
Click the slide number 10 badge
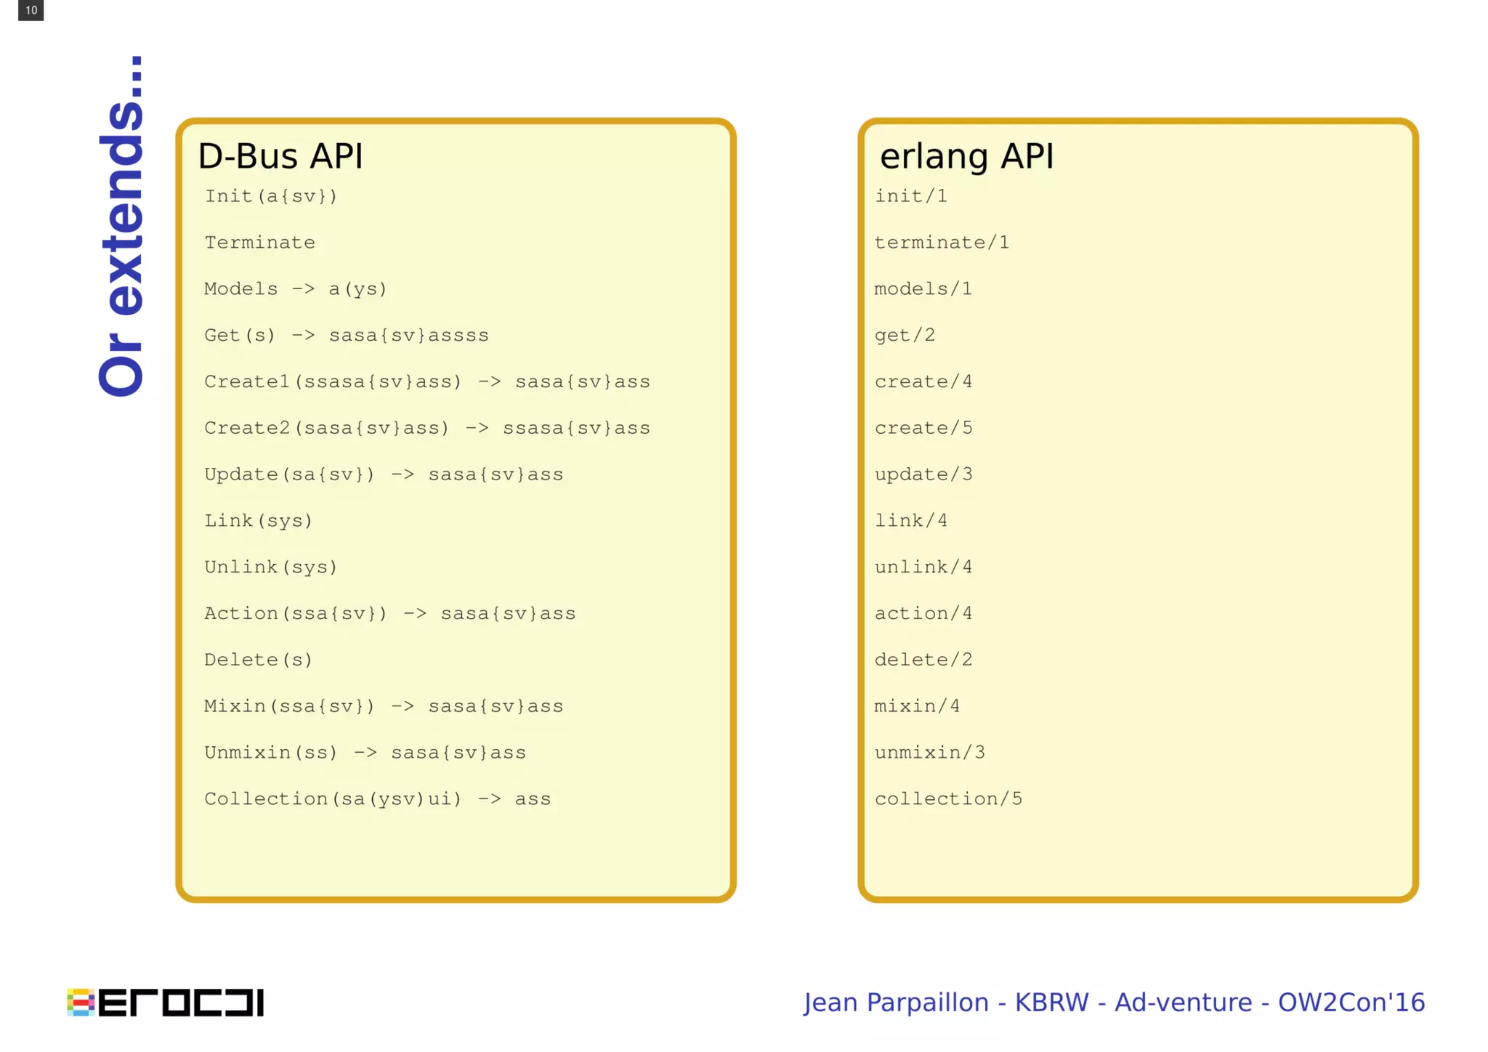pos(31,10)
